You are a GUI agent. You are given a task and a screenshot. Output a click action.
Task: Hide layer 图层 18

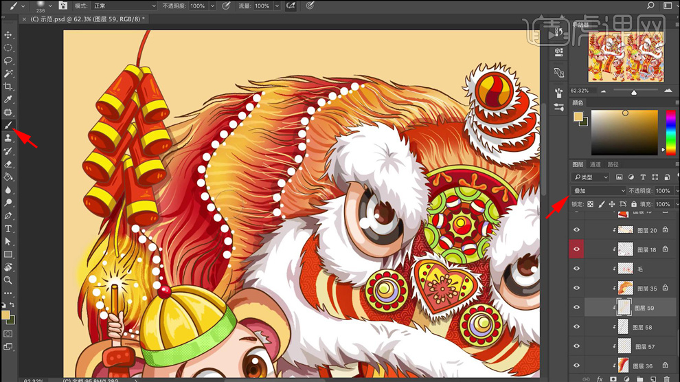point(576,249)
